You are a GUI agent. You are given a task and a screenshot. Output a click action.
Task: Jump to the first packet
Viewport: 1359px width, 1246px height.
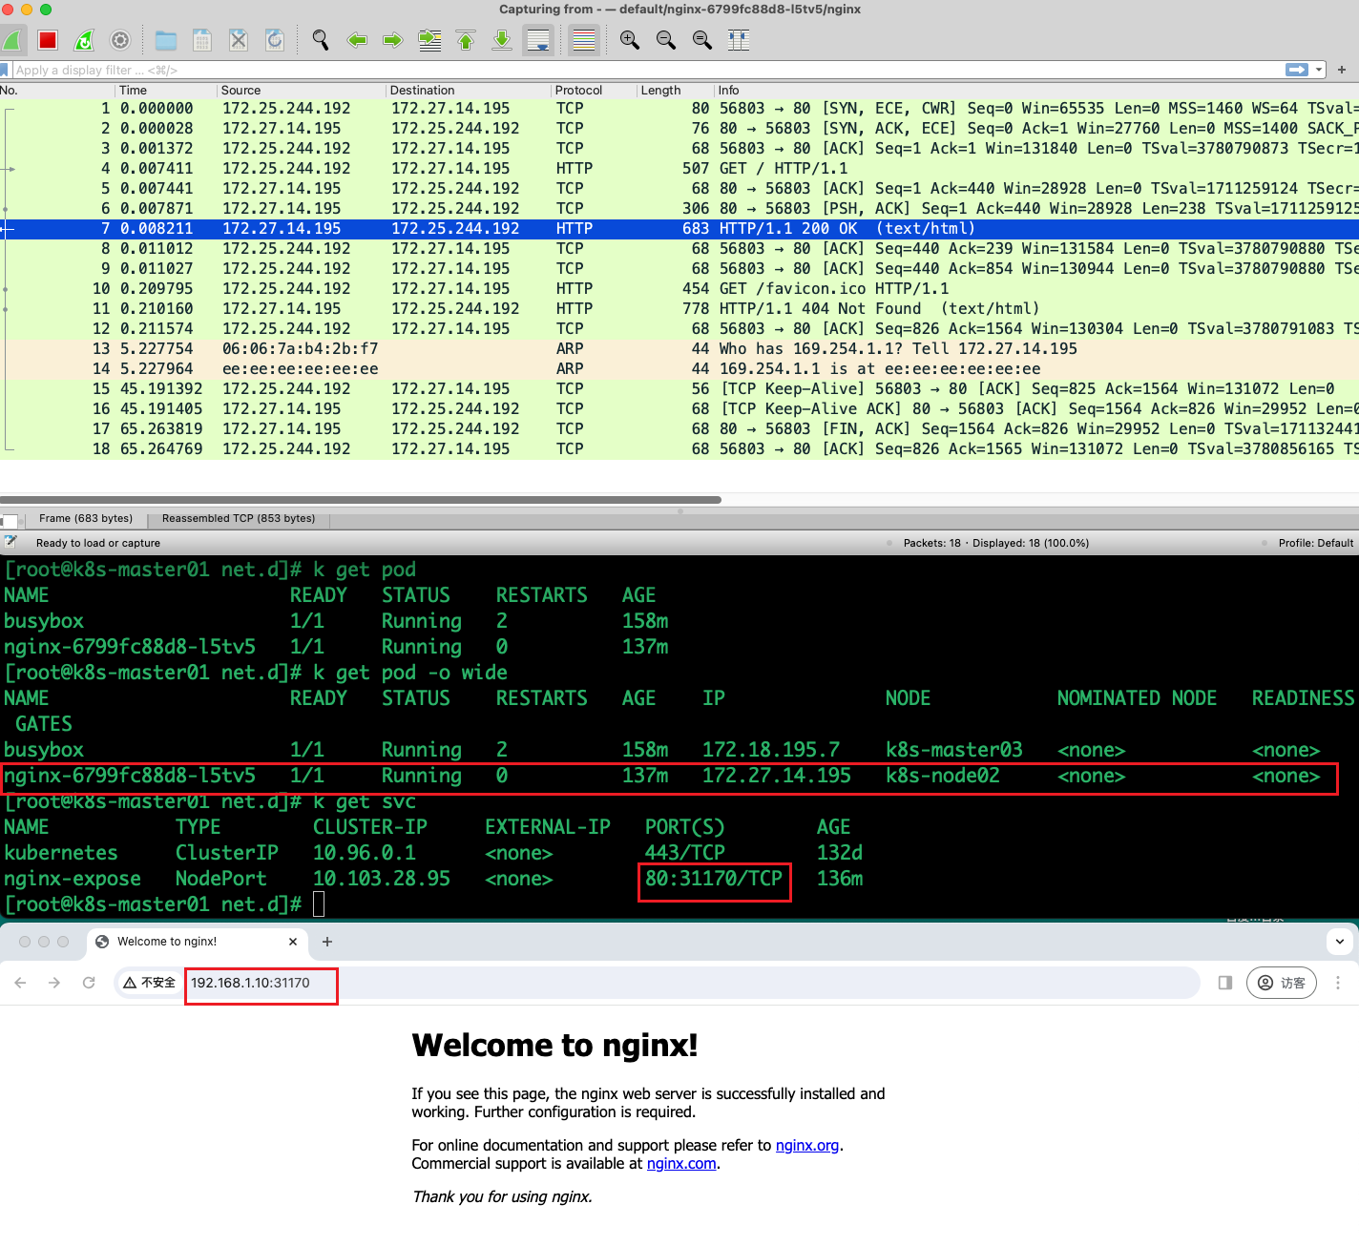[x=466, y=40]
